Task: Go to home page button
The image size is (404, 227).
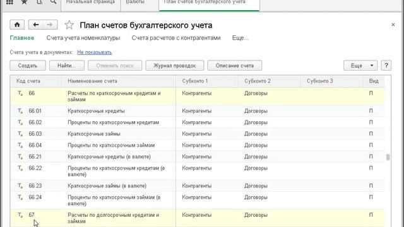Action: point(17,25)
